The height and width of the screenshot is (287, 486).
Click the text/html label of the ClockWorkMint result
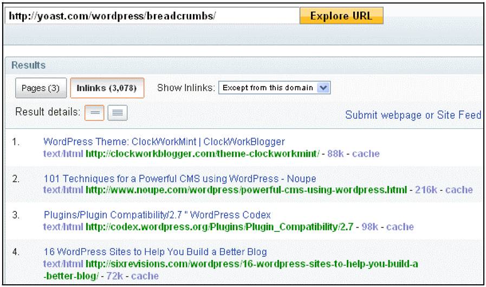click(x=63, y=153)
